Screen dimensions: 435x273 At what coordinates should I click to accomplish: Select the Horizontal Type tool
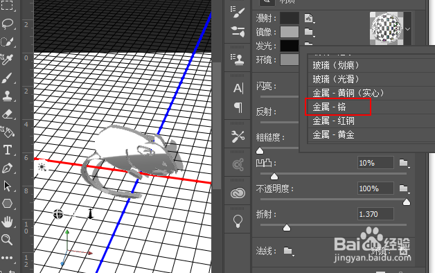8,150
